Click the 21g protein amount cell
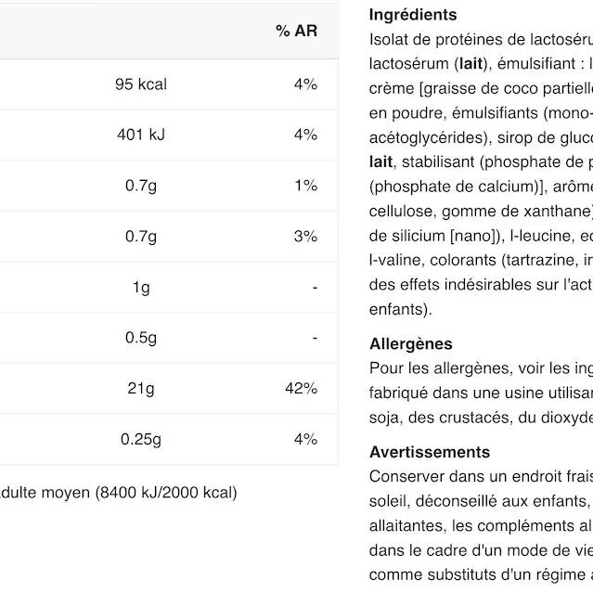The image size is (593, 593). (141, 389)
